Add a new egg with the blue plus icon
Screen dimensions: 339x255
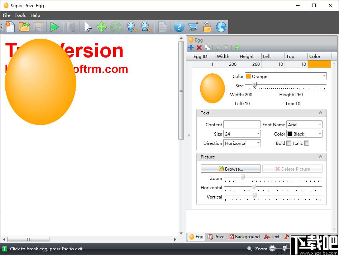191,48
